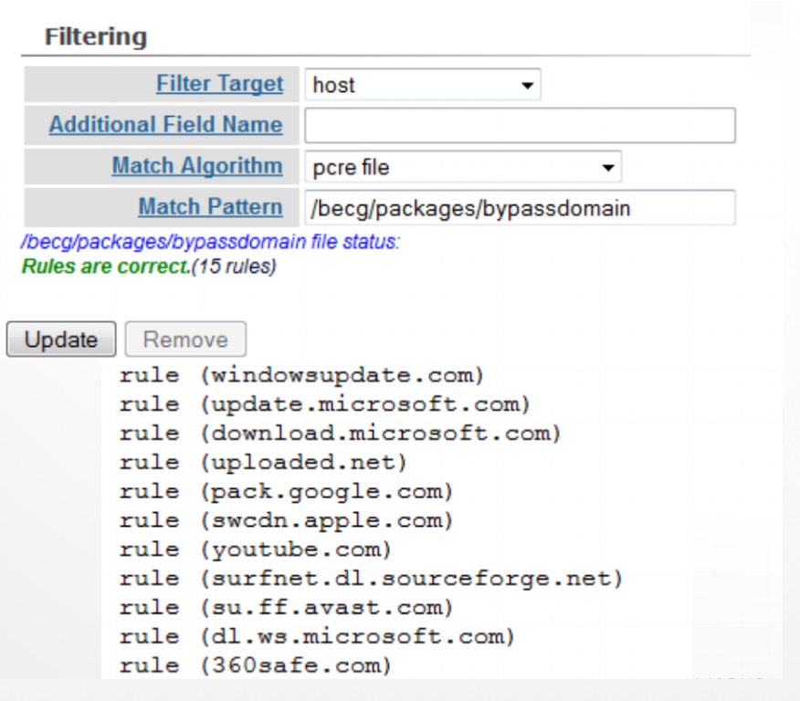Select the 360safe.com rule line
800x701 pixels.
coord(255,666)
